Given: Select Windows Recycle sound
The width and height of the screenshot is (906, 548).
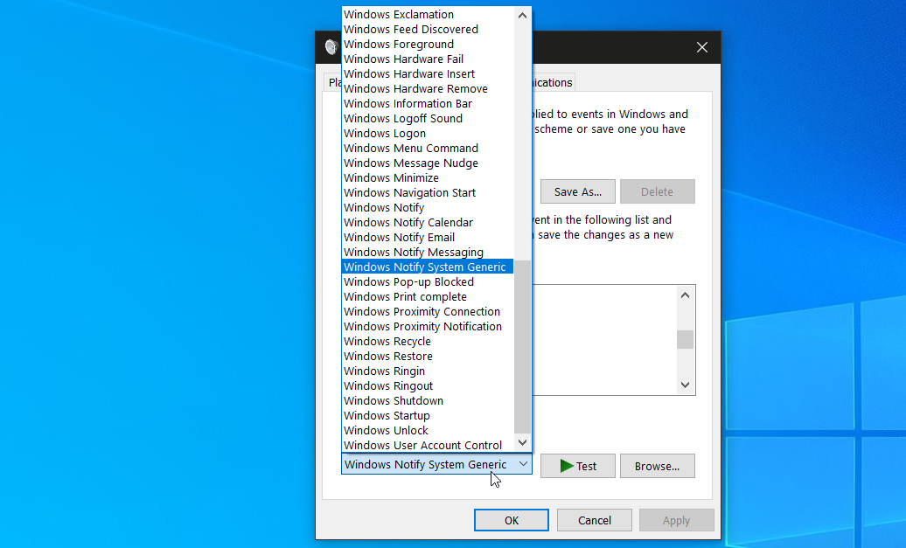Looking at the screenshot, I should tap(428, 342).
